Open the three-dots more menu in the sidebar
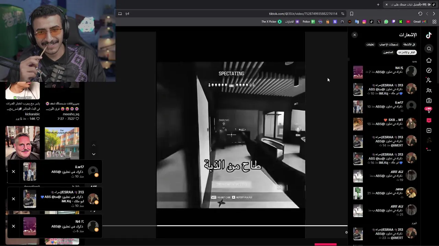439x246 pixels. (x=429, y=150)
